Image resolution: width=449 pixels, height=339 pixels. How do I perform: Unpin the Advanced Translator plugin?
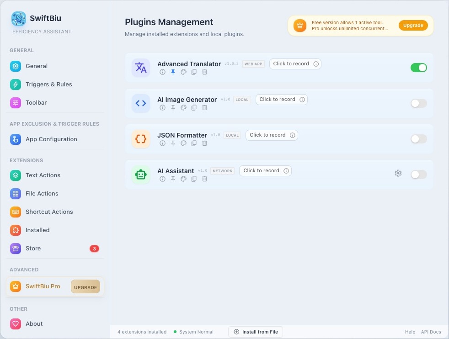(173, 72)
